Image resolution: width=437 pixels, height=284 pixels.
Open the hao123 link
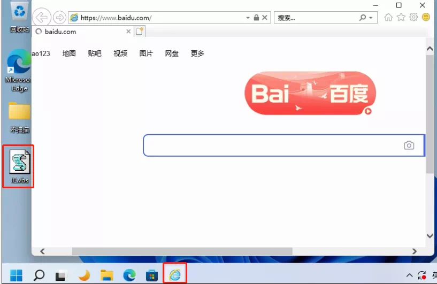41,53
